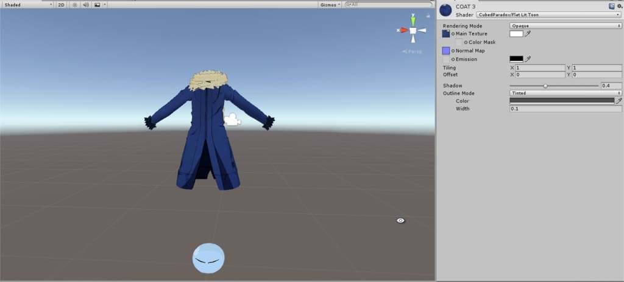Toggle scene lighting sun icon

pos(74,5)
